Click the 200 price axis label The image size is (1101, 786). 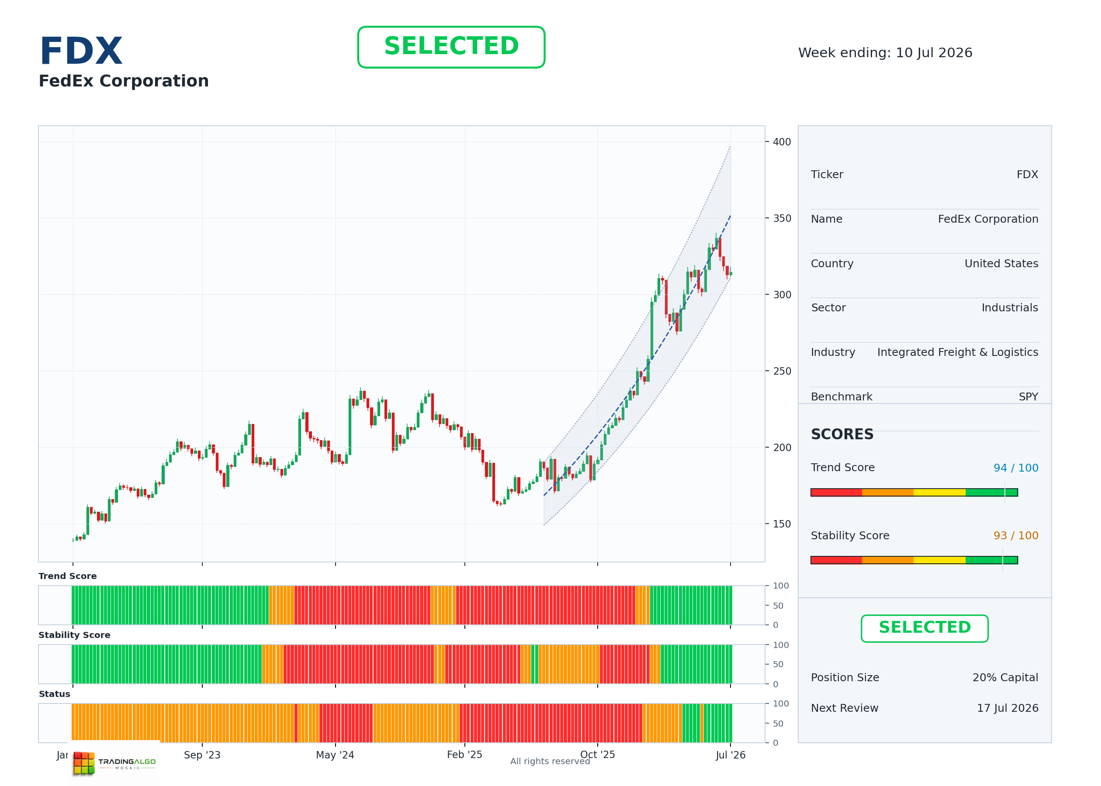point(782,448)
